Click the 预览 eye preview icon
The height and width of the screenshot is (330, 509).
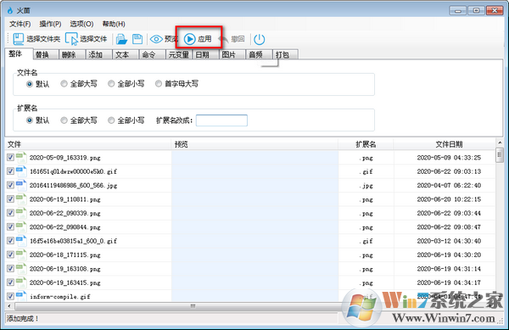coord(156,39)
